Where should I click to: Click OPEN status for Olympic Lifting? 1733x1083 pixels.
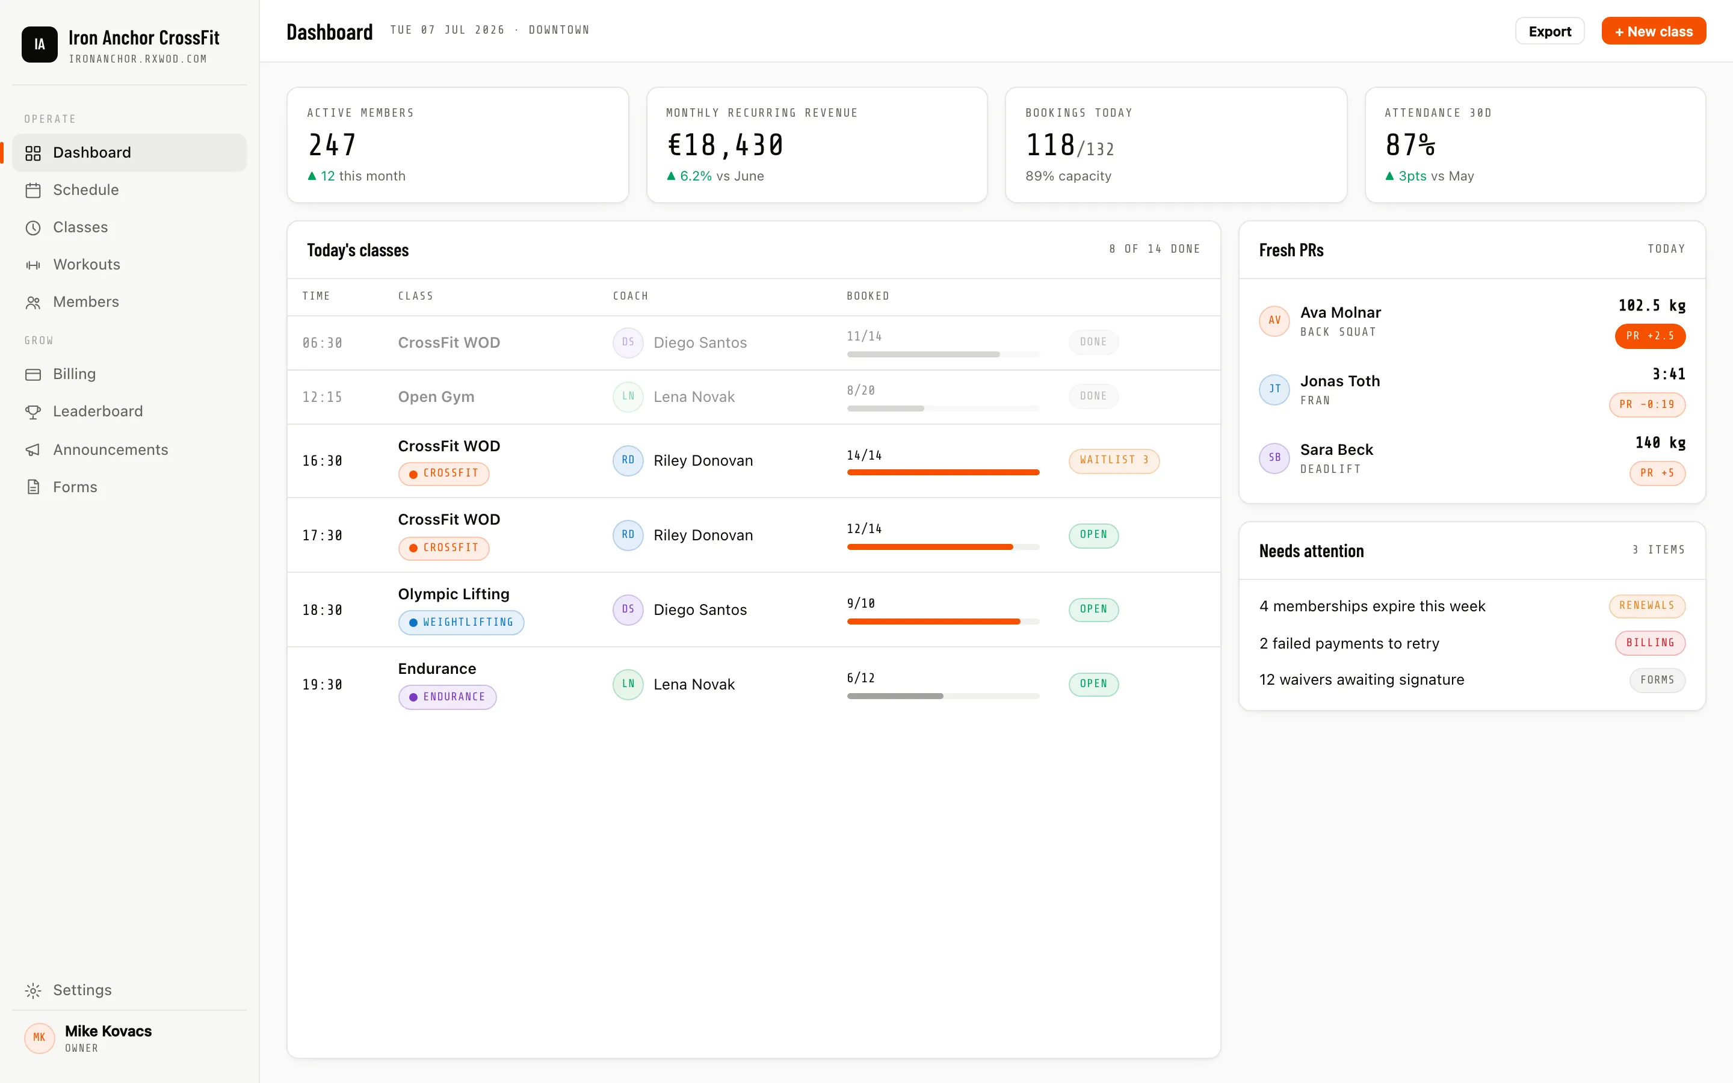[x=1093, y=609]
